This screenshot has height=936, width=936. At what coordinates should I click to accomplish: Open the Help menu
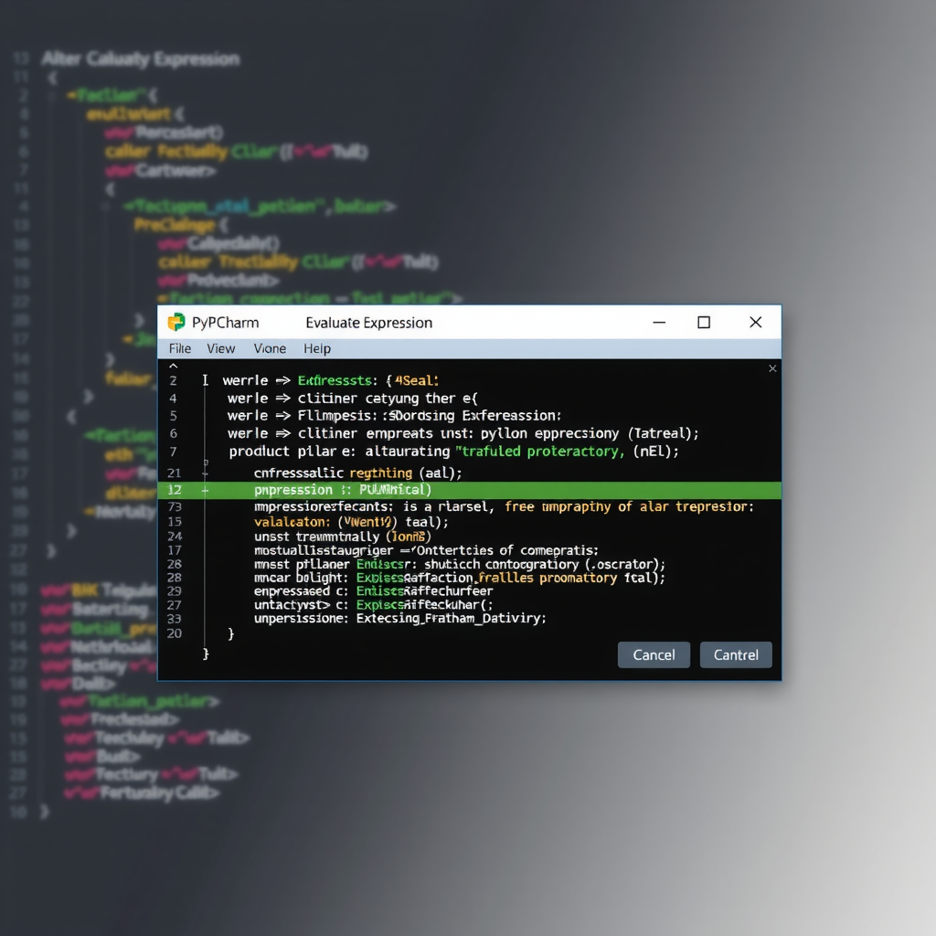pyautogui.click(x=316, y=348)
